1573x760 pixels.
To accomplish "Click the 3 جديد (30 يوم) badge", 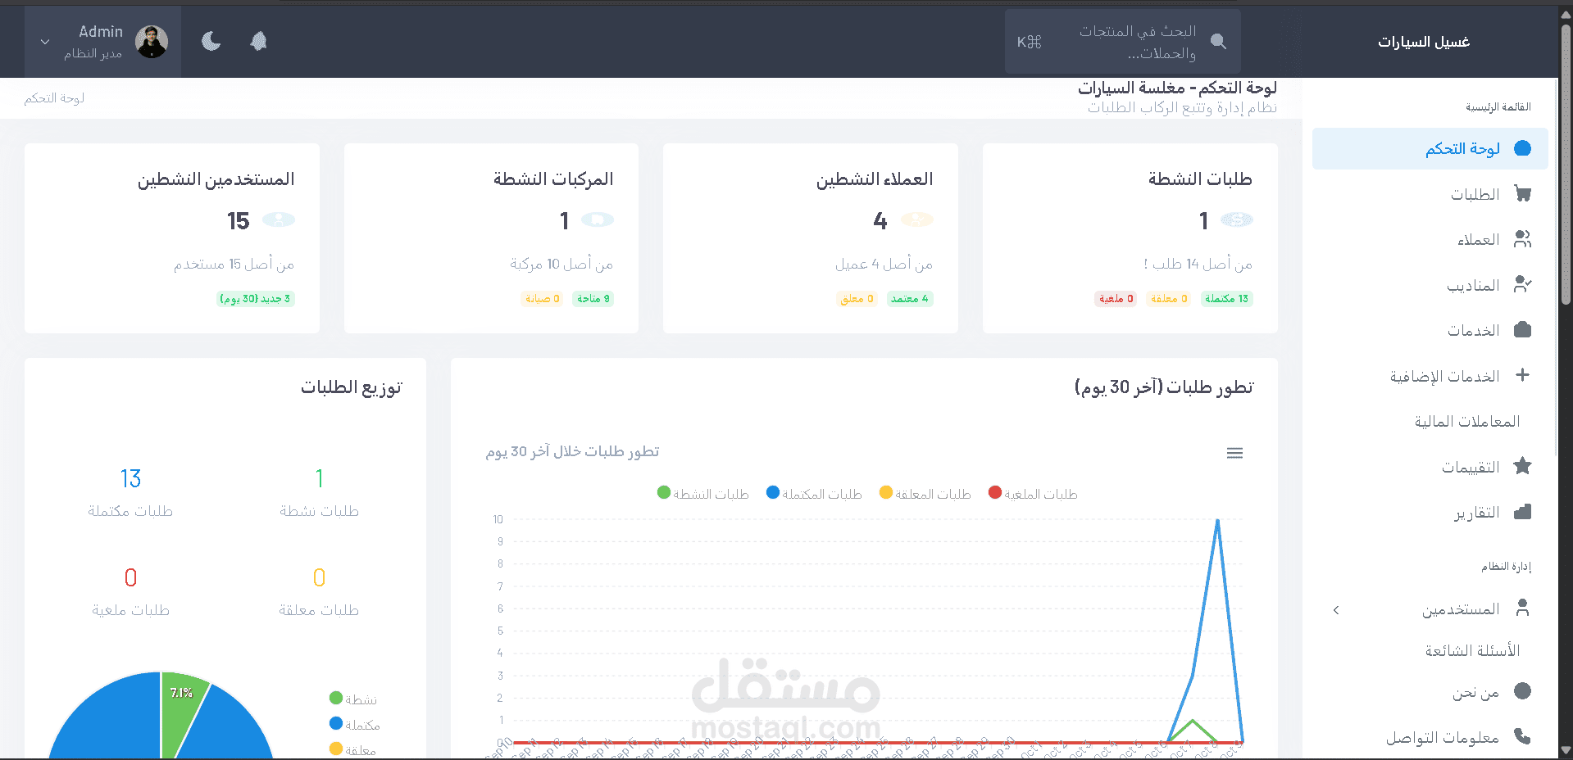I will pyautogui.click(x=256, y=299).
